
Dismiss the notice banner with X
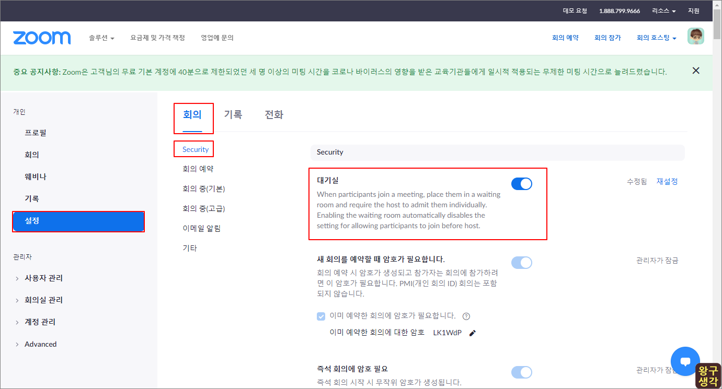[x=696, y=70]
